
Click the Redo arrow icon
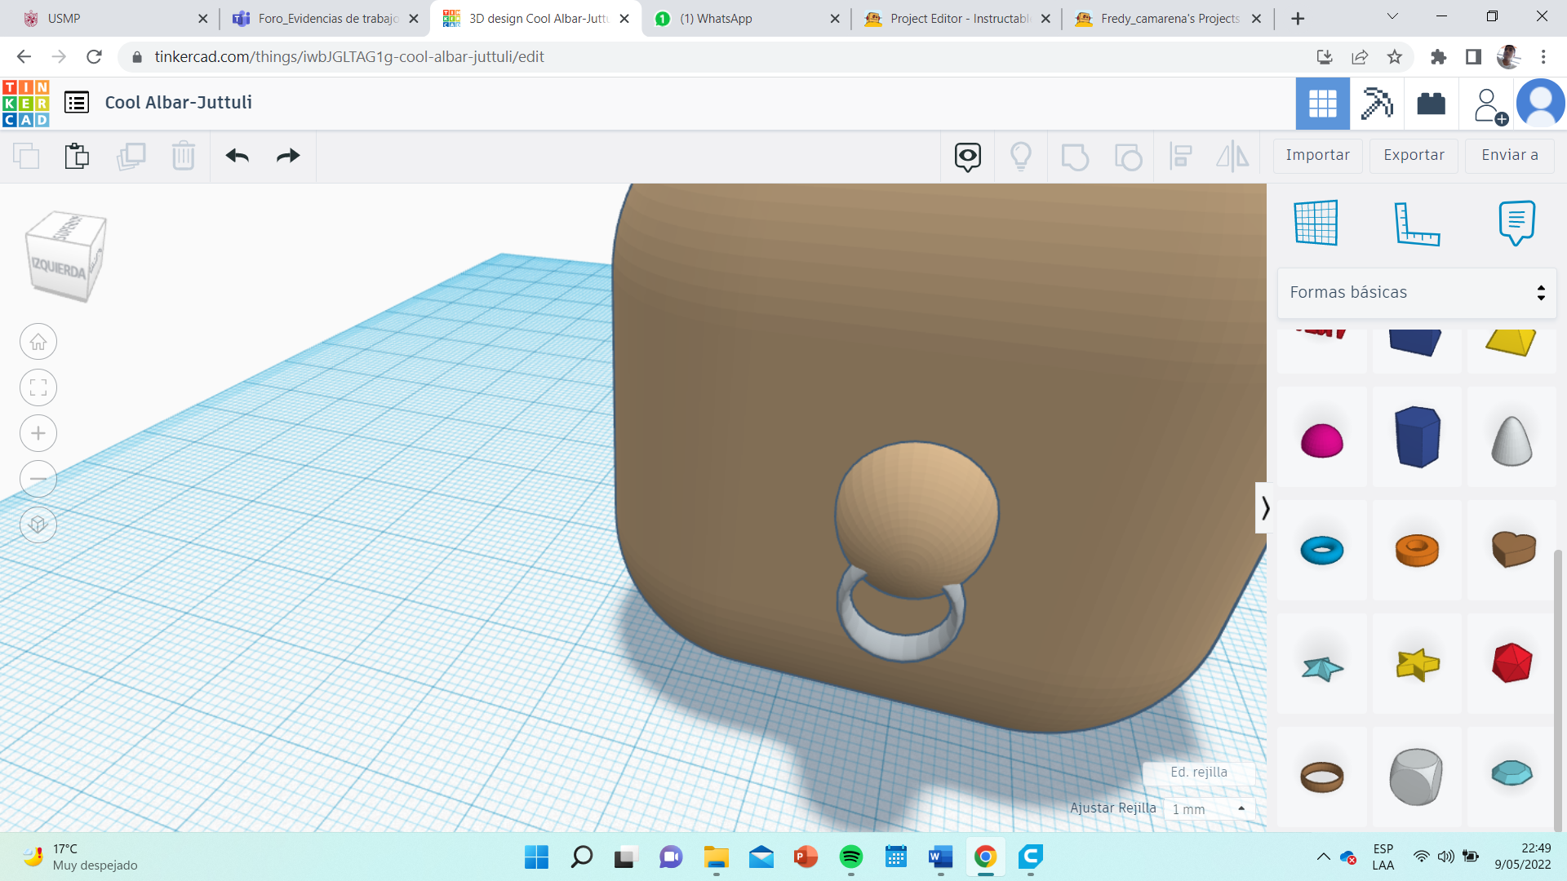(287, 156)
